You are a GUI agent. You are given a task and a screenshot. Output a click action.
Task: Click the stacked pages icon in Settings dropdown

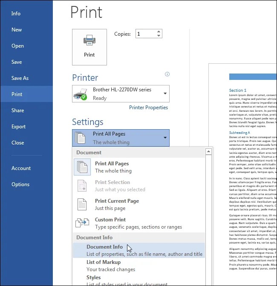point(80,138)
